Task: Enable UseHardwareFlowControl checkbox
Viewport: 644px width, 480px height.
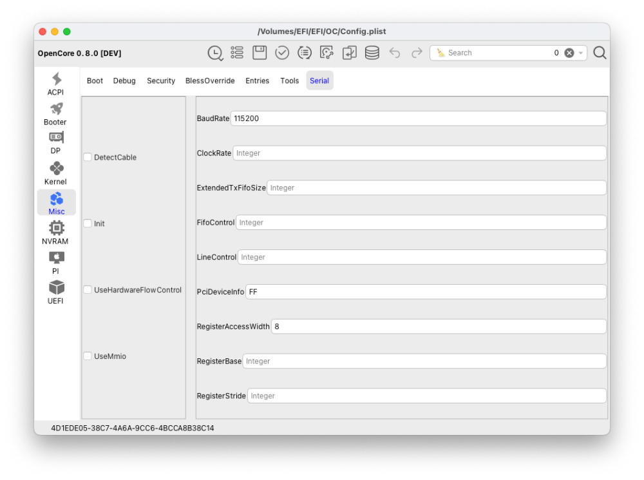Action: [88, 290]
